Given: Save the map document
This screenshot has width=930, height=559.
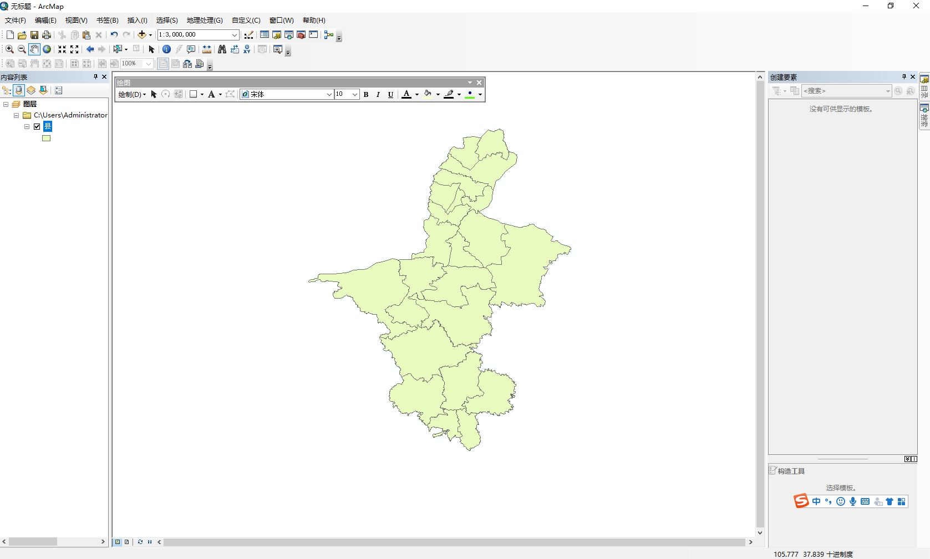Looking at the screenshot, I should [34, 35].
